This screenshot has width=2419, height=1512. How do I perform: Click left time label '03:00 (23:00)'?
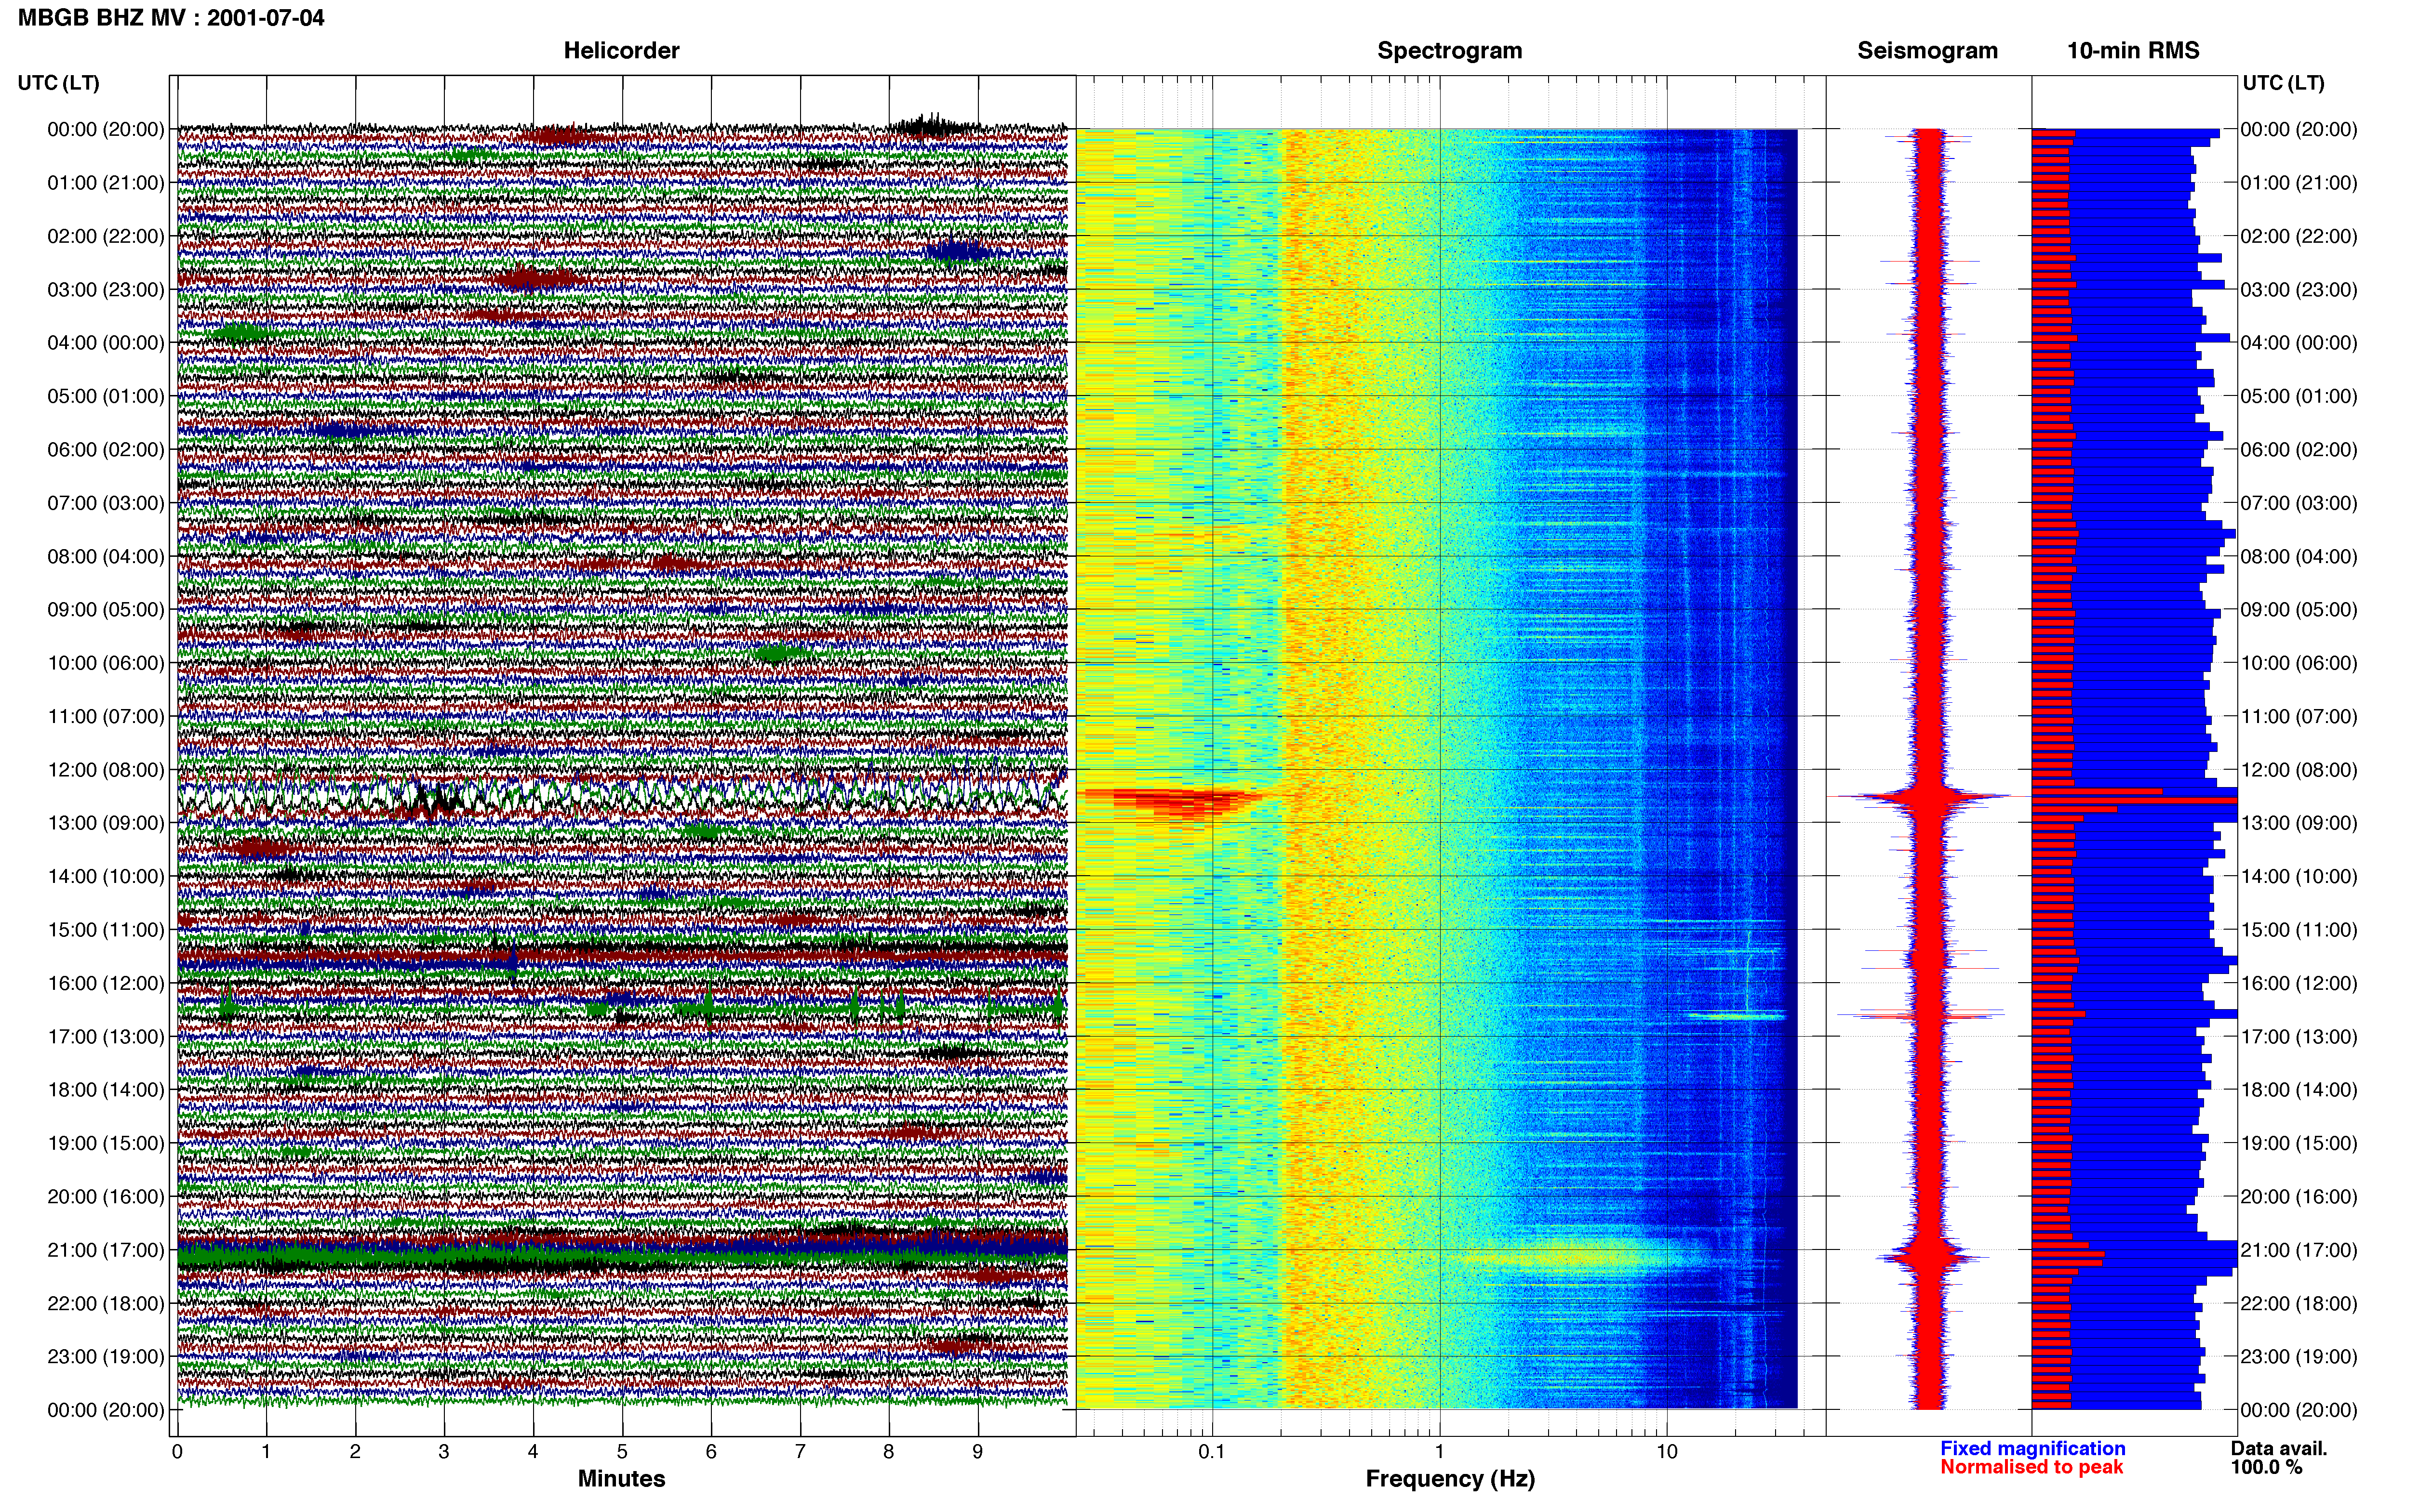click(105, 289)
